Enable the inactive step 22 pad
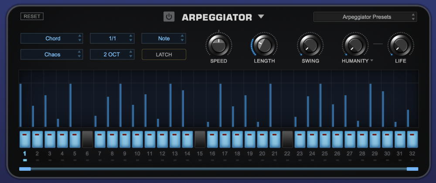 click(287, 139)
